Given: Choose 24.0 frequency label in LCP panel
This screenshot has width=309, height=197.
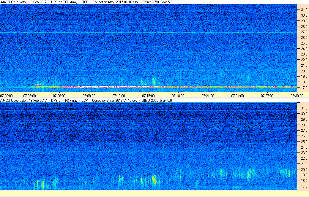Looking at the screenshot, I should tap(304, 147).
